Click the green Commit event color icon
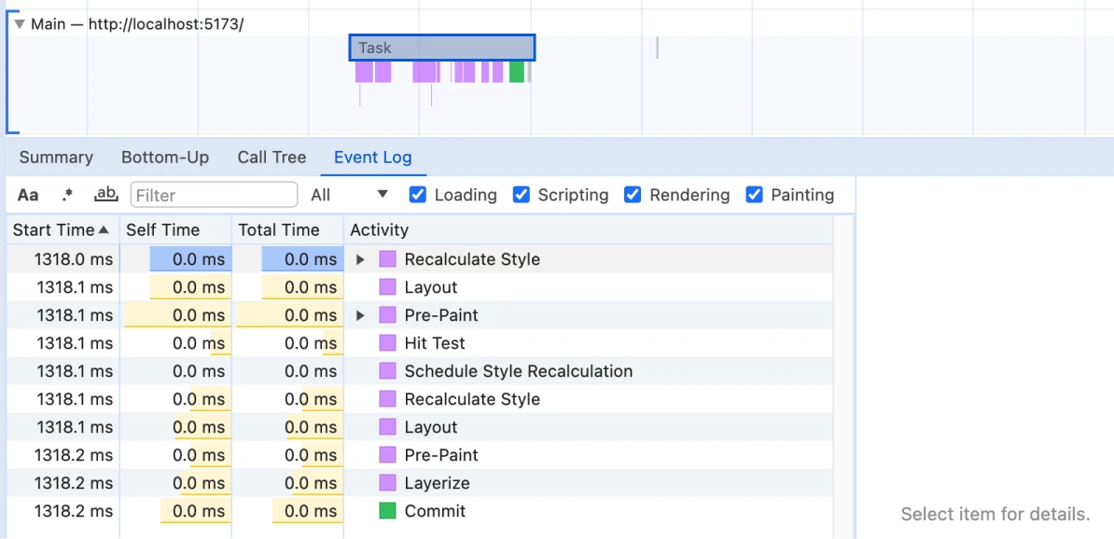This screenshot has width=1114, height=539. click(387, 511)
